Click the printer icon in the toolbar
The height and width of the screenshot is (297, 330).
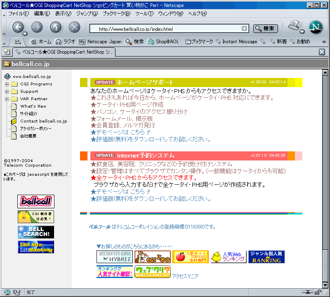[x=294, y=26]
